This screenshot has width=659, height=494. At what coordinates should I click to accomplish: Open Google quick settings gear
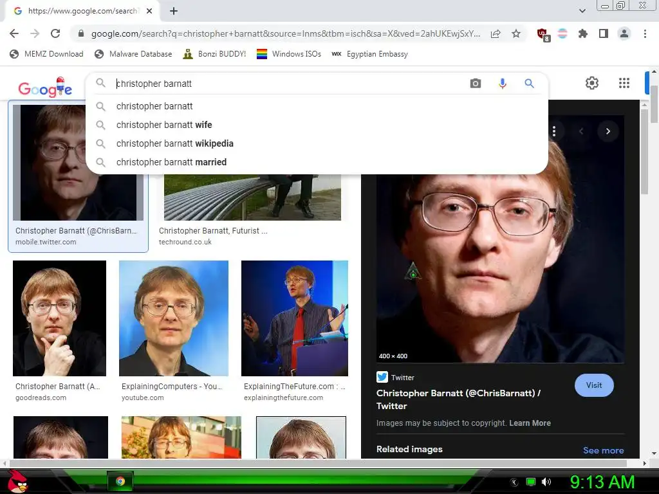tap(592, 83)
